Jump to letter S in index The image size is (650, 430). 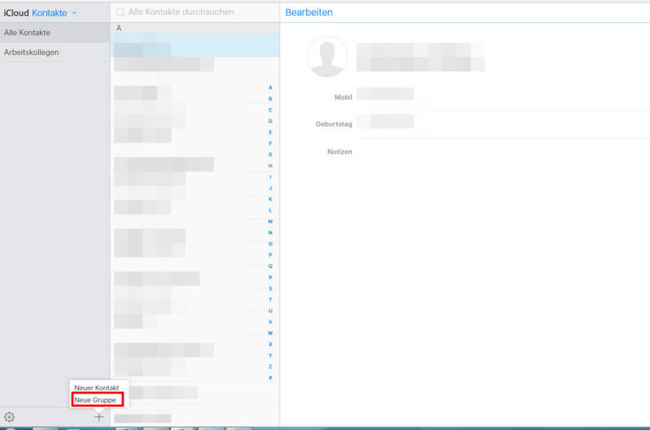click(x=270, y=289)
